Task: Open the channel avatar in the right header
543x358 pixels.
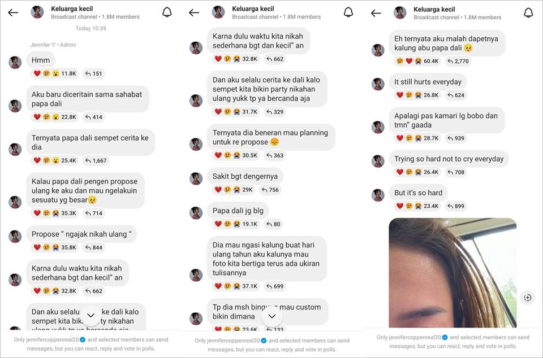Action: coord(400,13)
